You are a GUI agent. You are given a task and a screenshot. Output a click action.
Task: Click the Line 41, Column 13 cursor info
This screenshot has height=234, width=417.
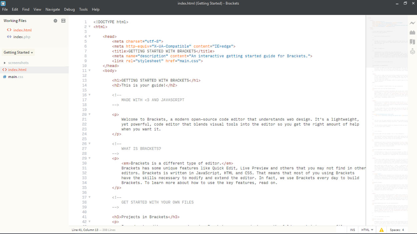[85, 230]
